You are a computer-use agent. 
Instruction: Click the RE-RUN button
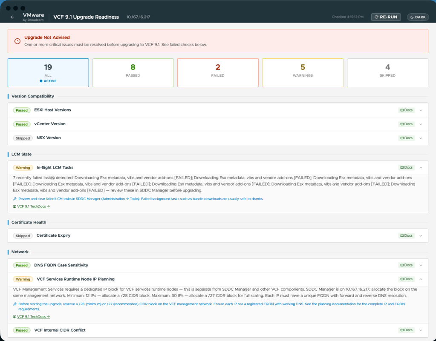(x=386, y=17)
